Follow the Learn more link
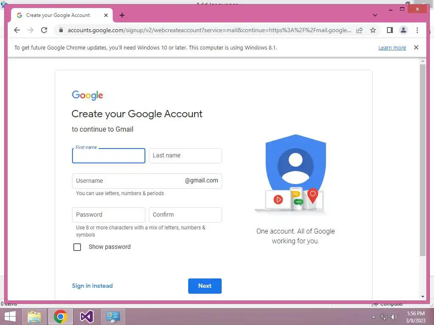Screen dimensions: 434x325 click(392, 47)
